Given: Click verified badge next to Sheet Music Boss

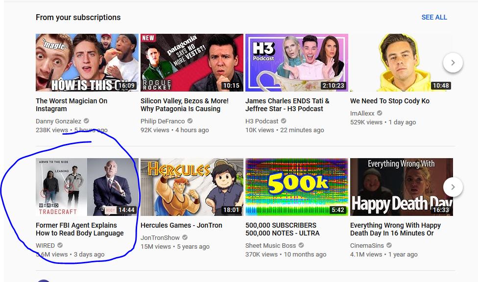Looking at the screenshot, I should (301, 245).
